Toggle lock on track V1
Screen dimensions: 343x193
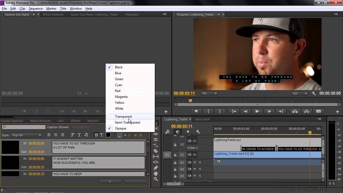coord(175,155)
